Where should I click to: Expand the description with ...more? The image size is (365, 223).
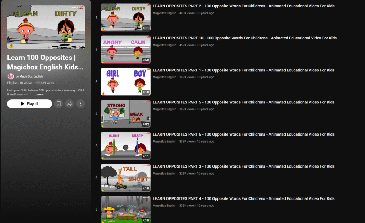38,94
